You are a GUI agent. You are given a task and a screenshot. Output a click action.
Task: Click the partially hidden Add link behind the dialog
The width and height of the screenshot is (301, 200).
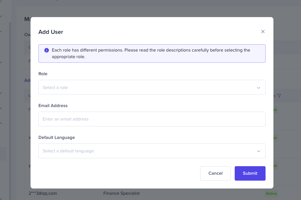point(27,80)
